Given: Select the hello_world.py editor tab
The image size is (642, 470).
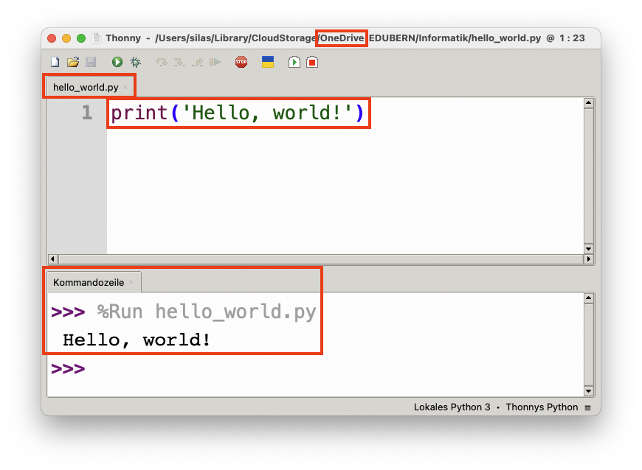Looking at the screenshot, I should (x=86, y=88).
